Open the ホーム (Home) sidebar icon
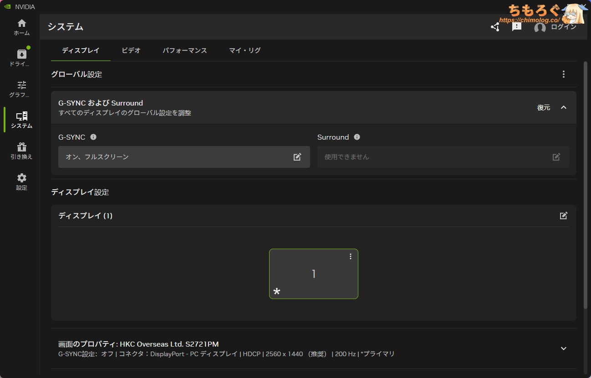The height and width of the screenshot is (378, 591). click(21, 27)
